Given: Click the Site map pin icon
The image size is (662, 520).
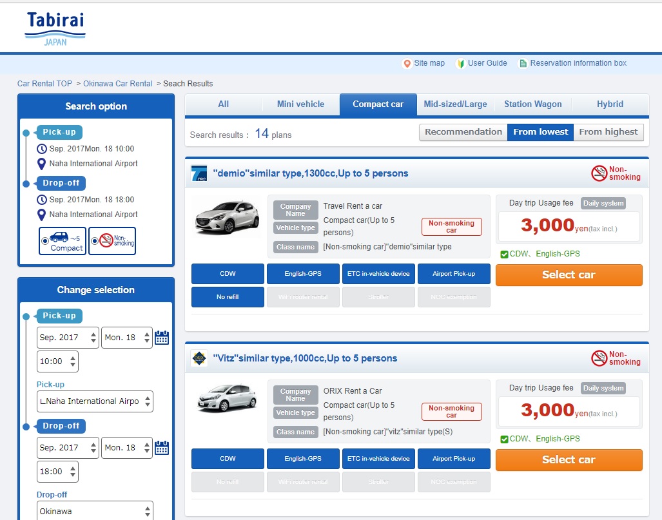Looking at the screenshot, I should [x=407, y=63].
